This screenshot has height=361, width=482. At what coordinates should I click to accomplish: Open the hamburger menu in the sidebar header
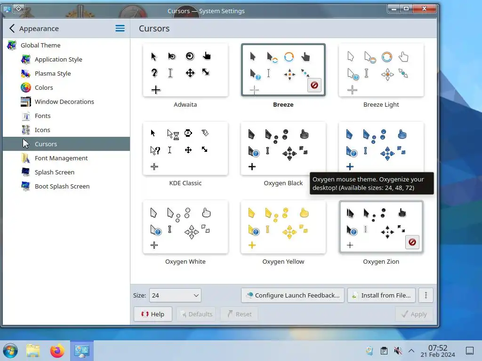pos(120,29)
